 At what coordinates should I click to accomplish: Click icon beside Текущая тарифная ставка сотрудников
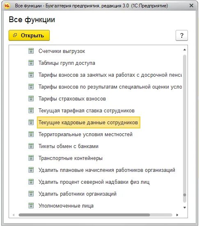tap(31, 110)
